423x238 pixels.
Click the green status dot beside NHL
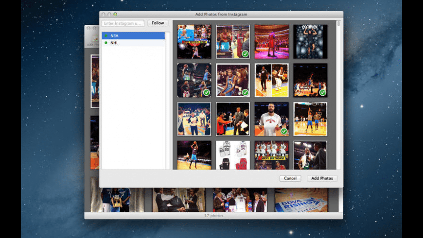tap(106, 43)
